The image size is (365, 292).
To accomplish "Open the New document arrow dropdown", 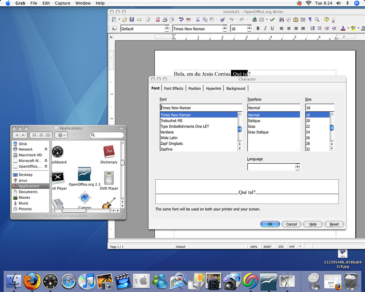I will click(119, 20).
